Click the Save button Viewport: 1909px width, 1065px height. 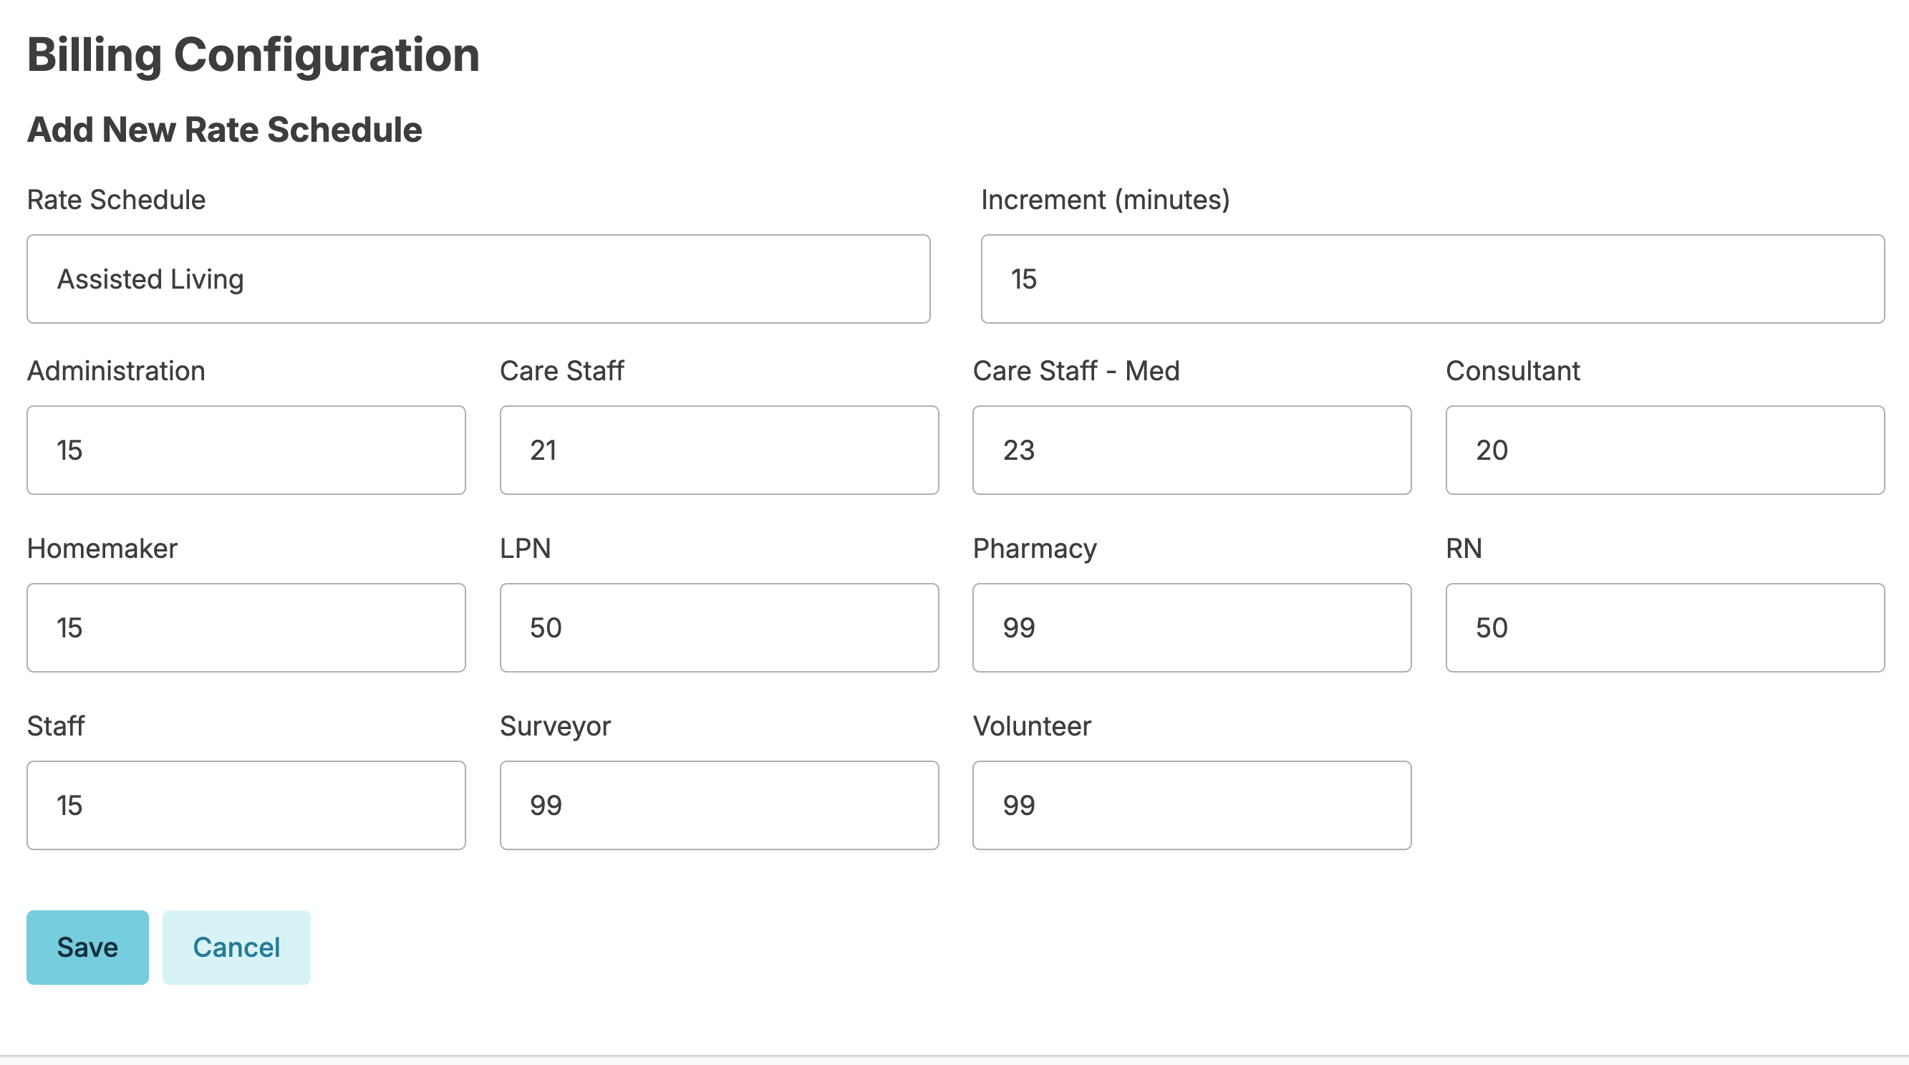(x=87, y=947)
